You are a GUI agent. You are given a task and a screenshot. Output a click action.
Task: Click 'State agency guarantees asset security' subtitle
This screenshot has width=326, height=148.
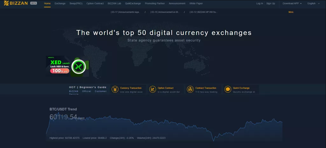point(164,40)
